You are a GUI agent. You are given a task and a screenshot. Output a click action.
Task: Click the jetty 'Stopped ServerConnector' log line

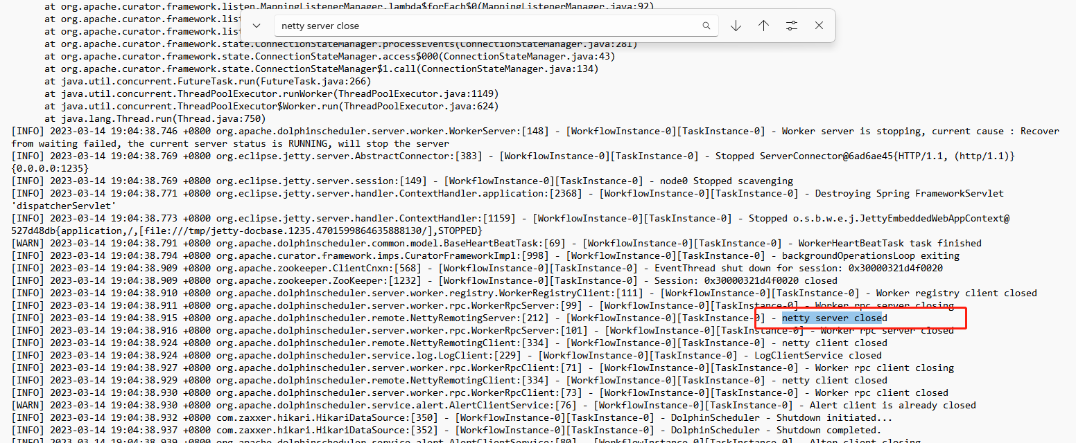point(485,155)
